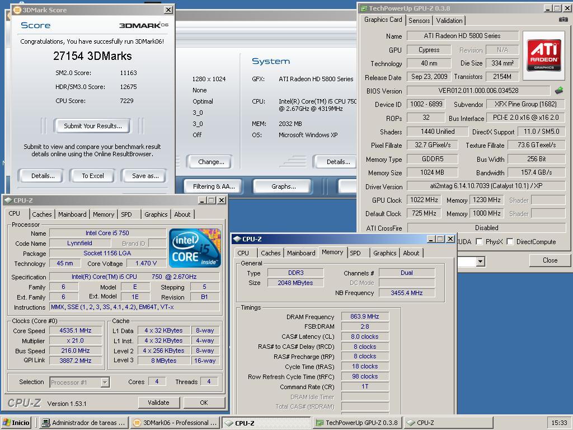
Task: Open Mainboard tab in the CPU-Z processor window
Action: coord(72,214)
